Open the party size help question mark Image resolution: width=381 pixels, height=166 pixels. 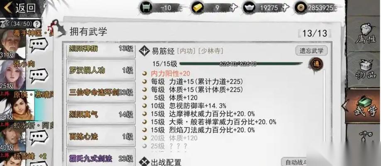pyautogui.click(x=37, y=24)
